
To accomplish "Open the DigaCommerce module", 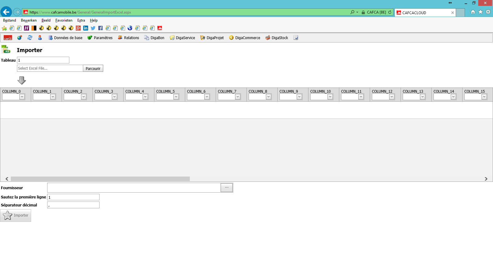I will coord(245,38).
